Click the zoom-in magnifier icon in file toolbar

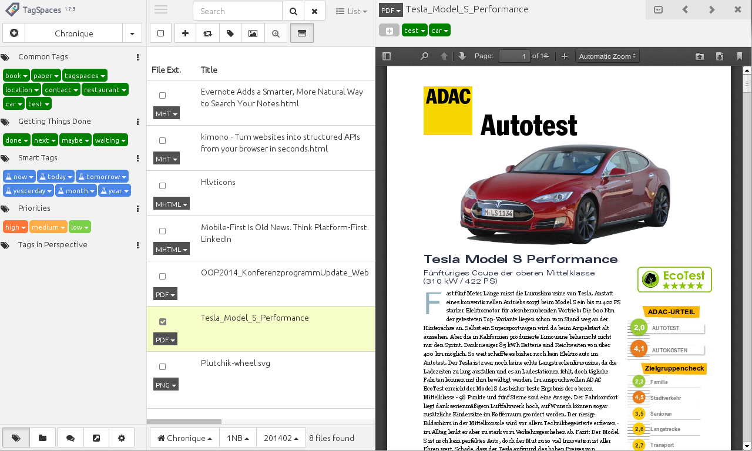[276, 33]
